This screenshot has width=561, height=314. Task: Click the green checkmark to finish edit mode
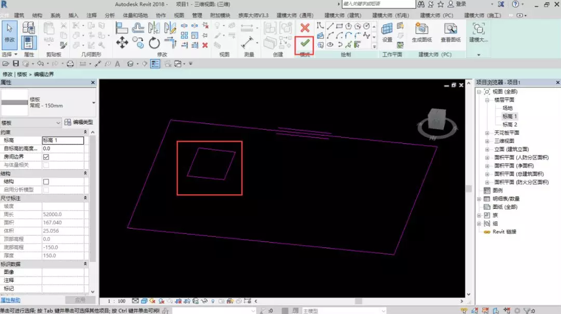(x=305, y=44)
